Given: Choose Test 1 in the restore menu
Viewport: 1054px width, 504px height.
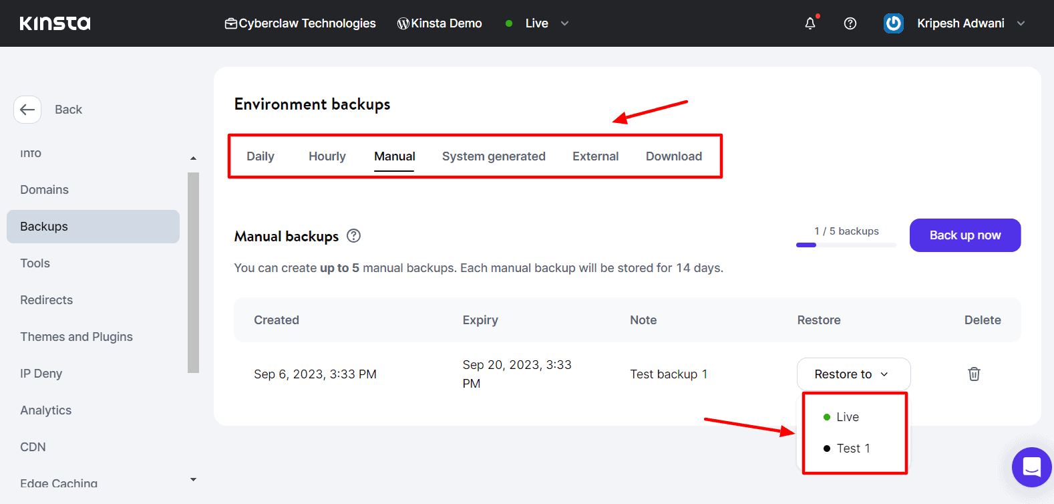Looking at the screenshot, I should click(852, 449).
